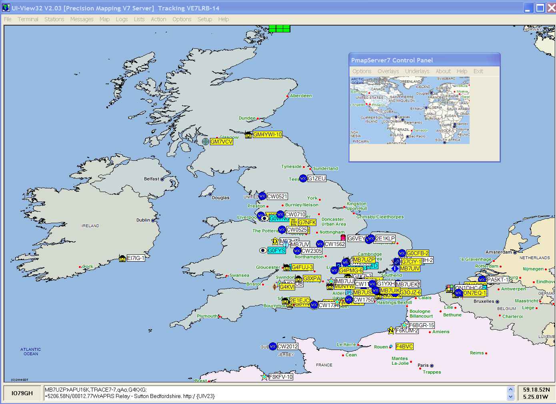This screenshot has height=404, width=556.
Task: Click the CW1750 WX station icon
Action: click(x=349, y=300)
